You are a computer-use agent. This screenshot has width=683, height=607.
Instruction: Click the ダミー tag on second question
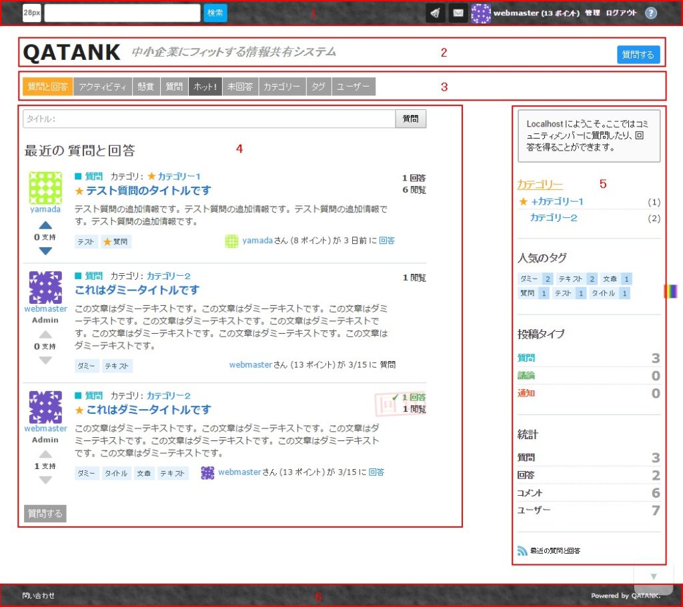coord(86,366)
